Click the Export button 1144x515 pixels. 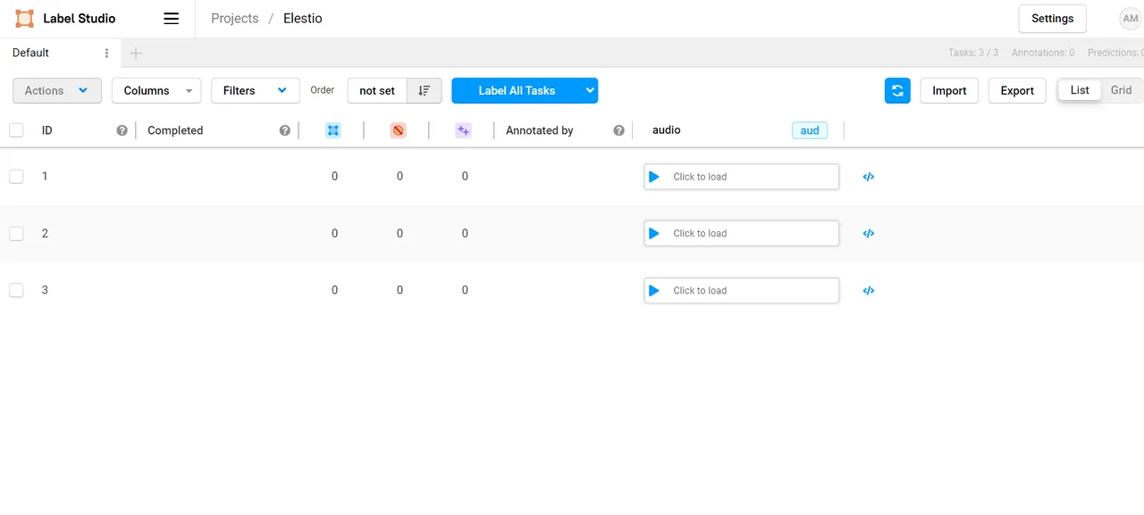tap(1017, 90)
